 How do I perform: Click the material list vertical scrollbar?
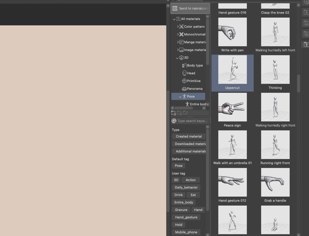(x=299, y=83)
